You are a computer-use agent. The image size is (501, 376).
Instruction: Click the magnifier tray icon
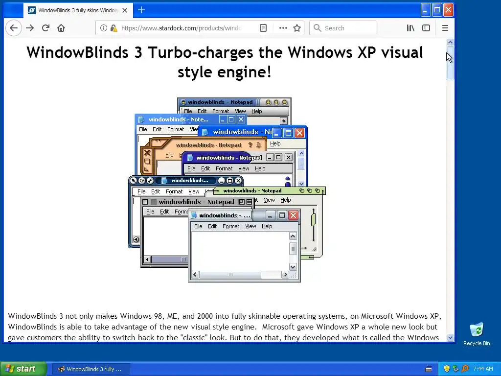coord(465,369)
